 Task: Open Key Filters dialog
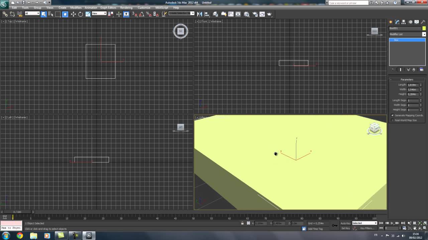(x=367, y=228)
